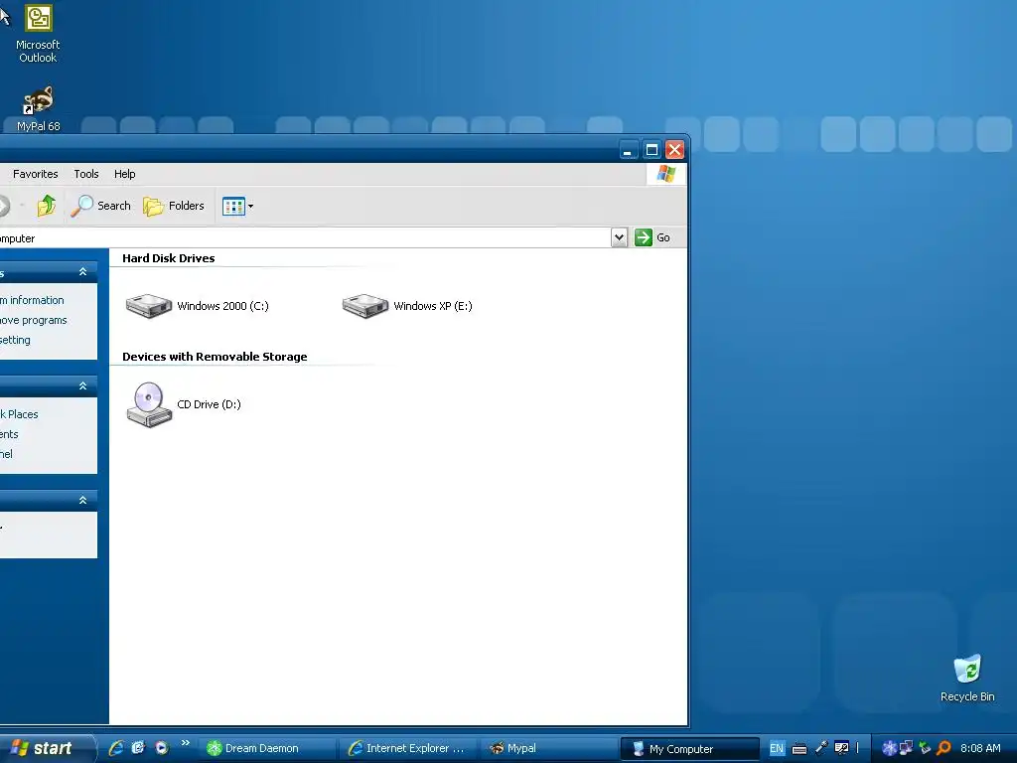The height and width of the screenshot is (763, 1017).
Task: Click the snowflake icon in system tray
Action: (889, 748)
